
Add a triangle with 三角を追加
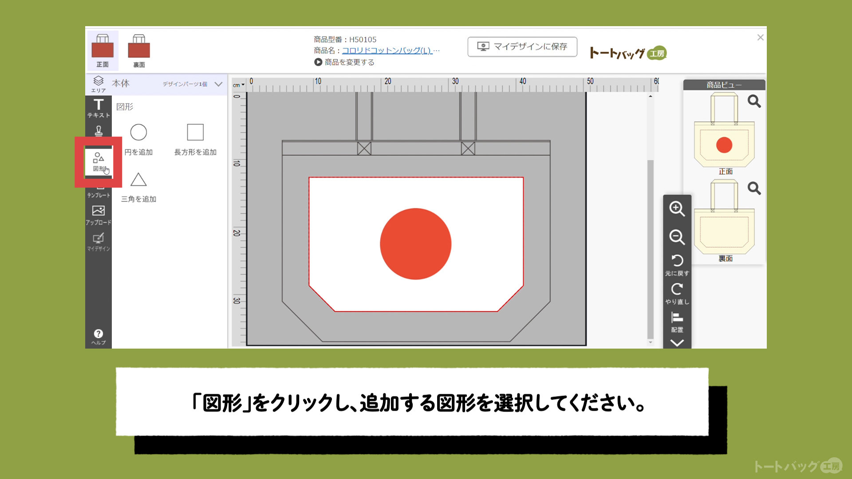138,187
